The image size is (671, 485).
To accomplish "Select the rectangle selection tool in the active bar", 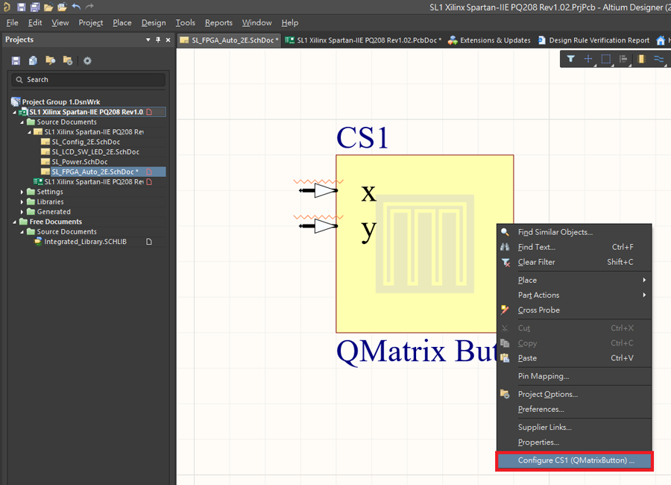I will click(605, 59).
